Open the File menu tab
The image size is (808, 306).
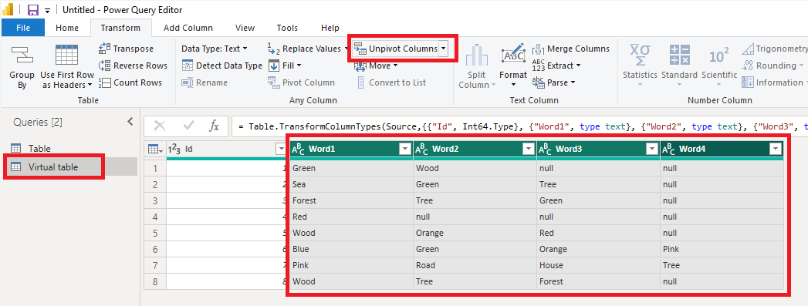(x=23, y=28)
